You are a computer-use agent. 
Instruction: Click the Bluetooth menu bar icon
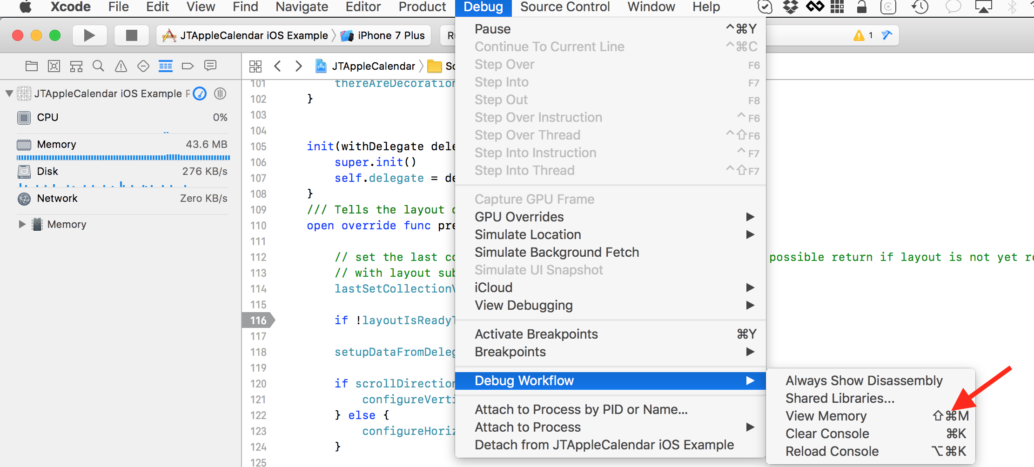tap(1012, 7)
